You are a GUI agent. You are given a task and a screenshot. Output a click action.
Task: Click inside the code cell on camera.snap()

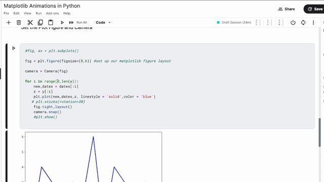tap(47, 112)
